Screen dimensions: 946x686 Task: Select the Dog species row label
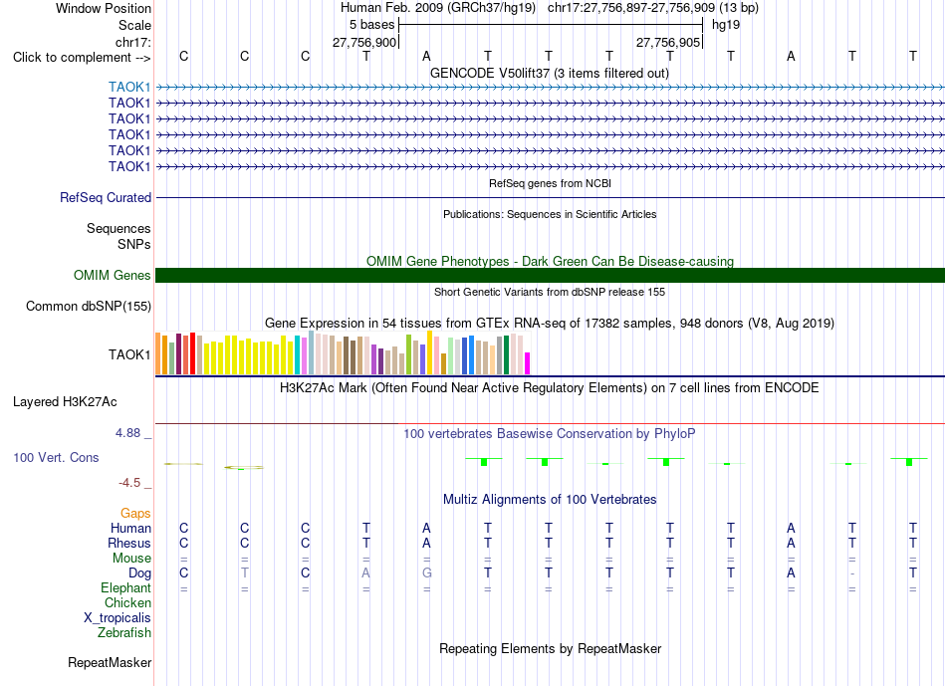point(139,573)
